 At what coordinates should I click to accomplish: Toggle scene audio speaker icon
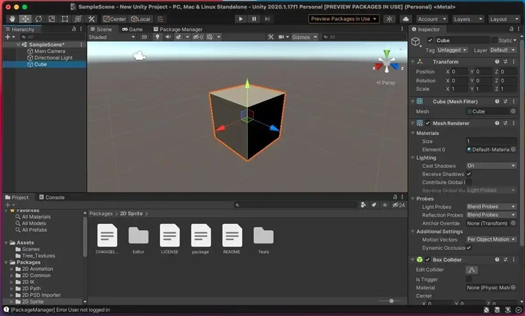pos(168,37)
